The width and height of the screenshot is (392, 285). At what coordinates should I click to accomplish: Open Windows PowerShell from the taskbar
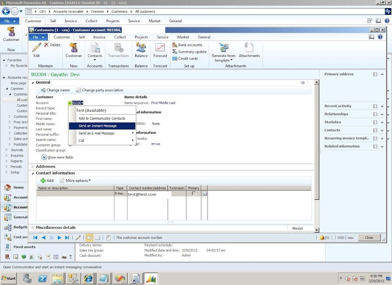coord(42,278)
